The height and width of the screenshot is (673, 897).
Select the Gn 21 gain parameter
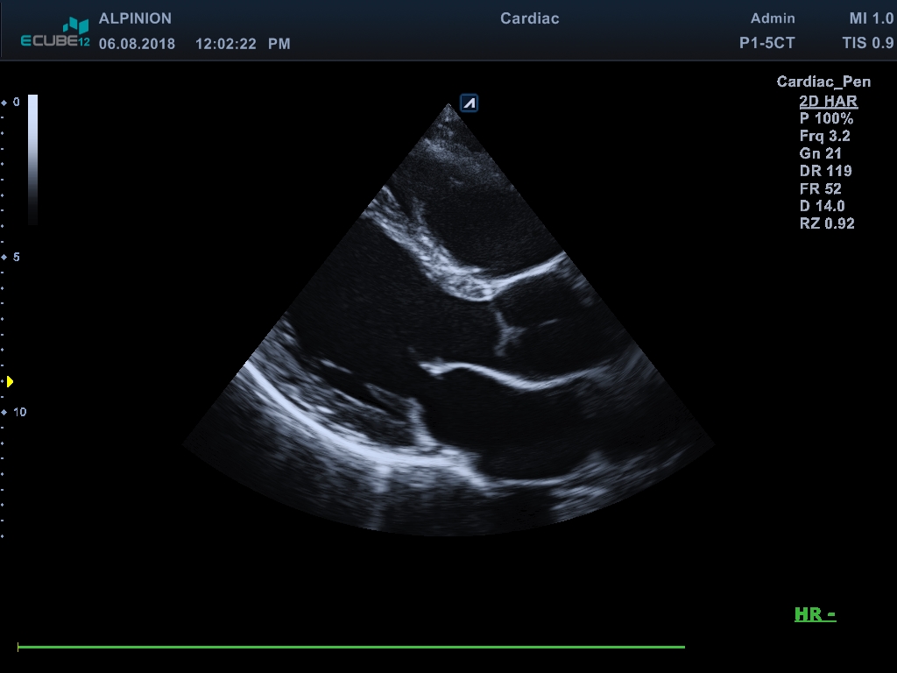(x=820, y=153)
